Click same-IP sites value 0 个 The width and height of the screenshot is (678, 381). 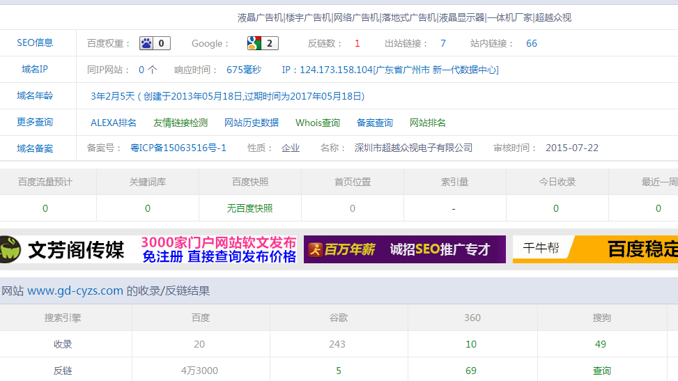point(148,70)
